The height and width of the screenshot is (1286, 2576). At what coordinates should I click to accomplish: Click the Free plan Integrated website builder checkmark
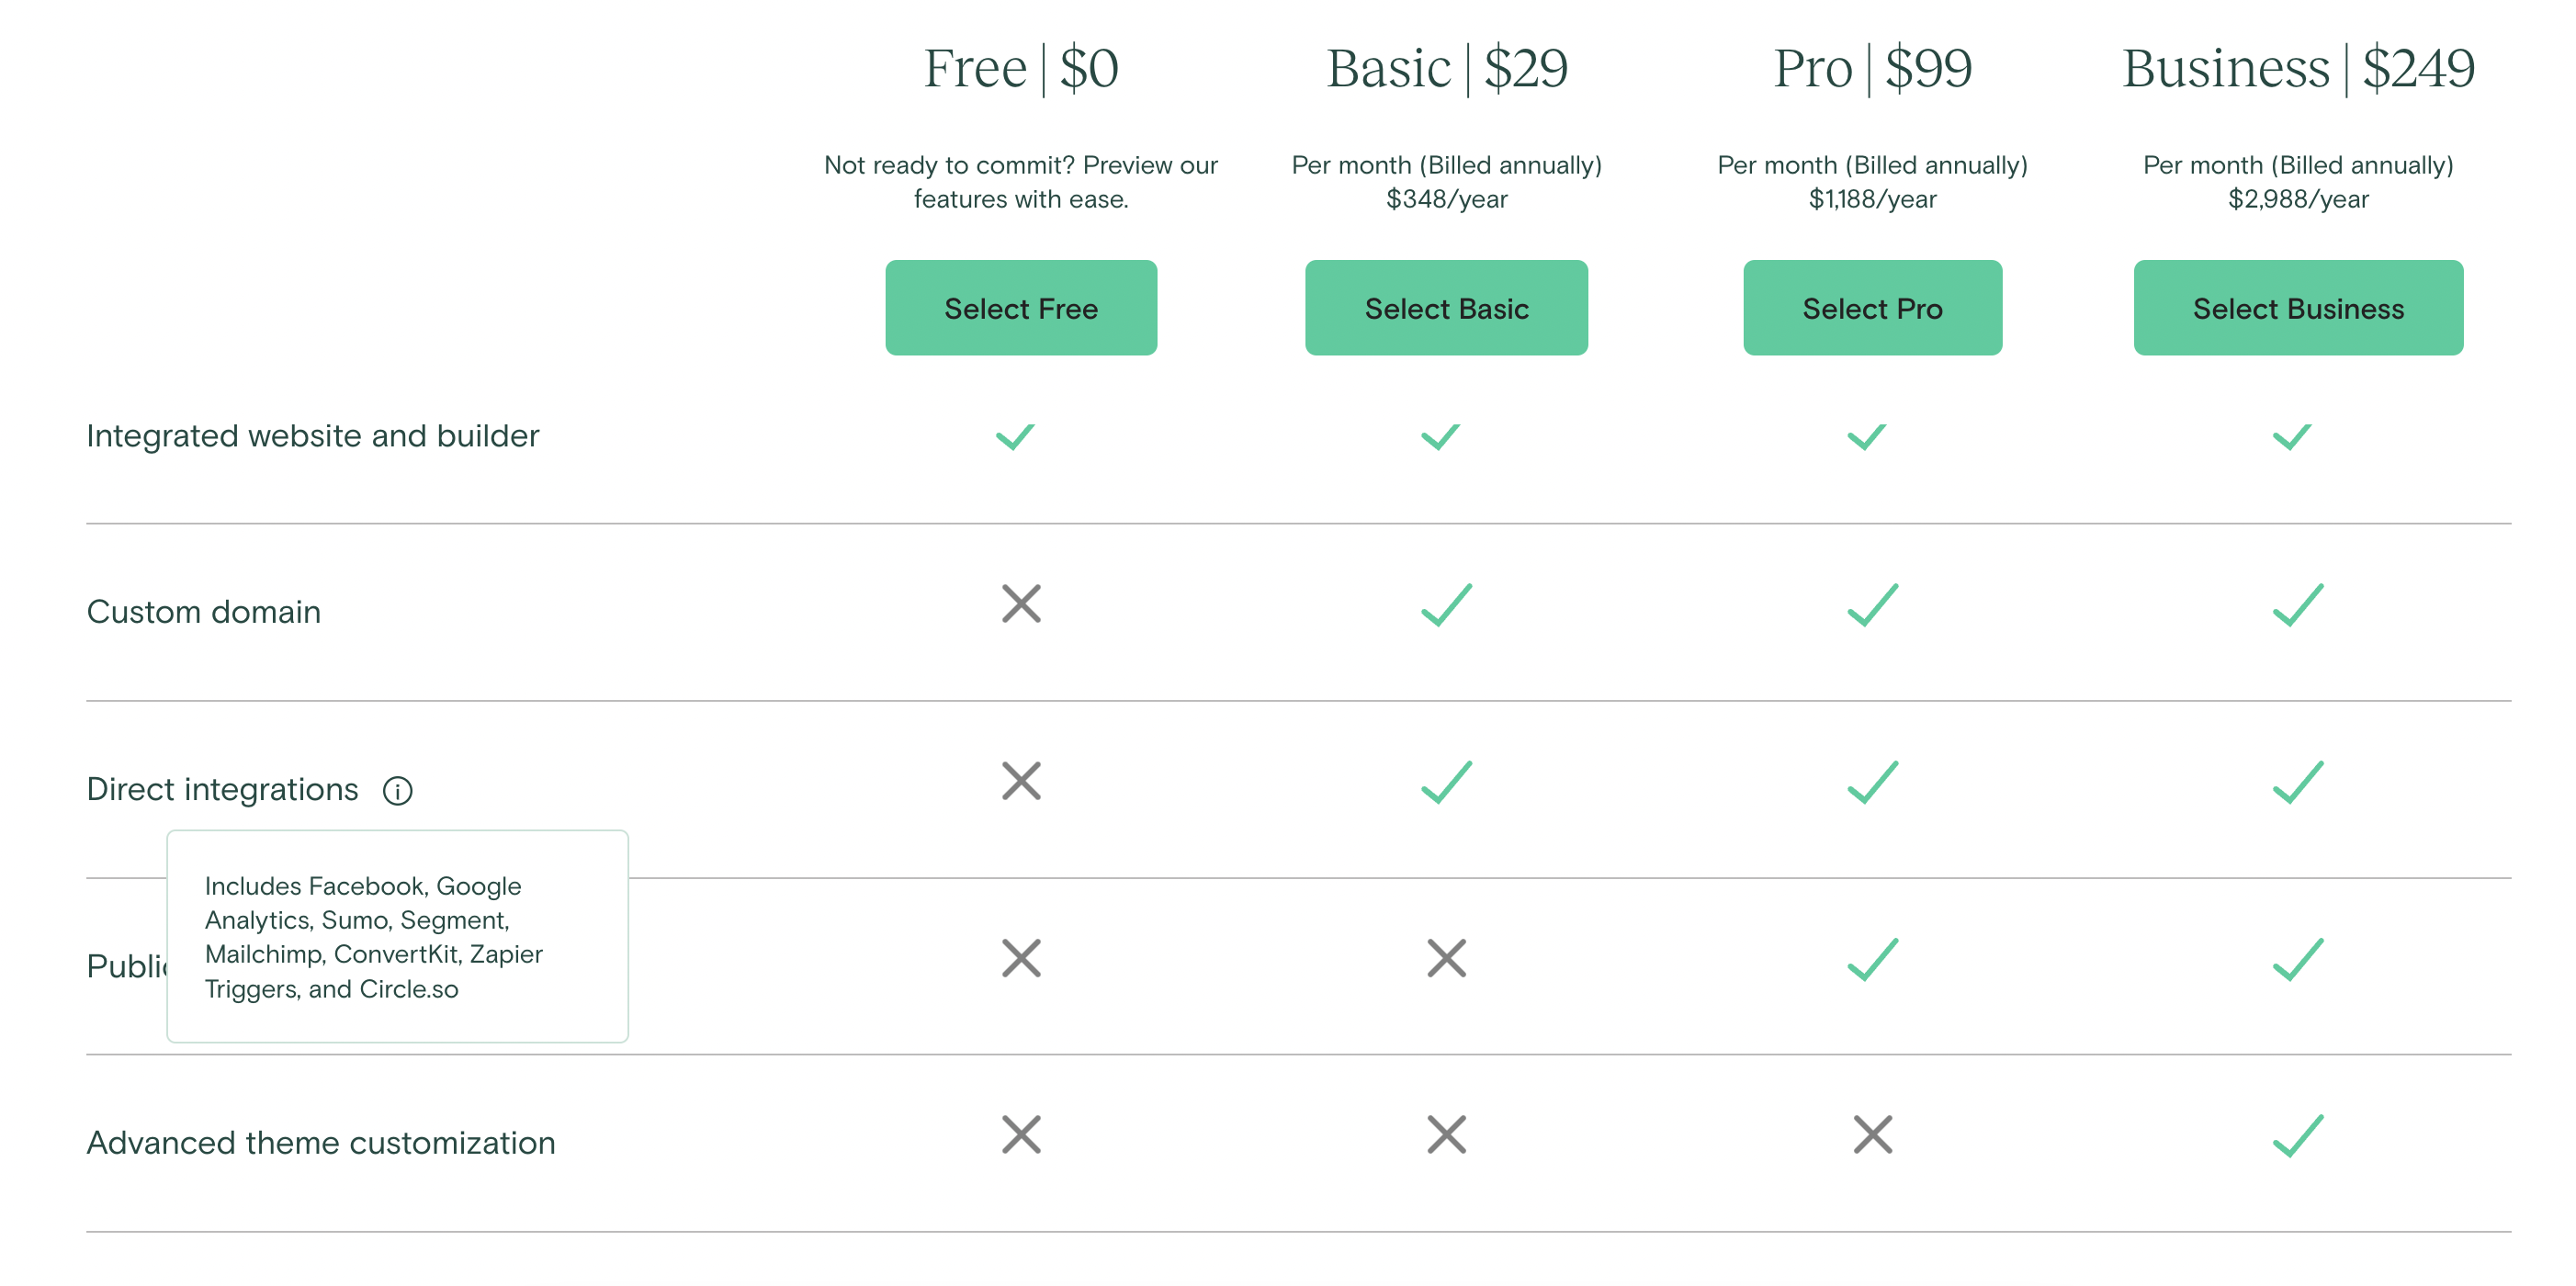[1015, 436]
